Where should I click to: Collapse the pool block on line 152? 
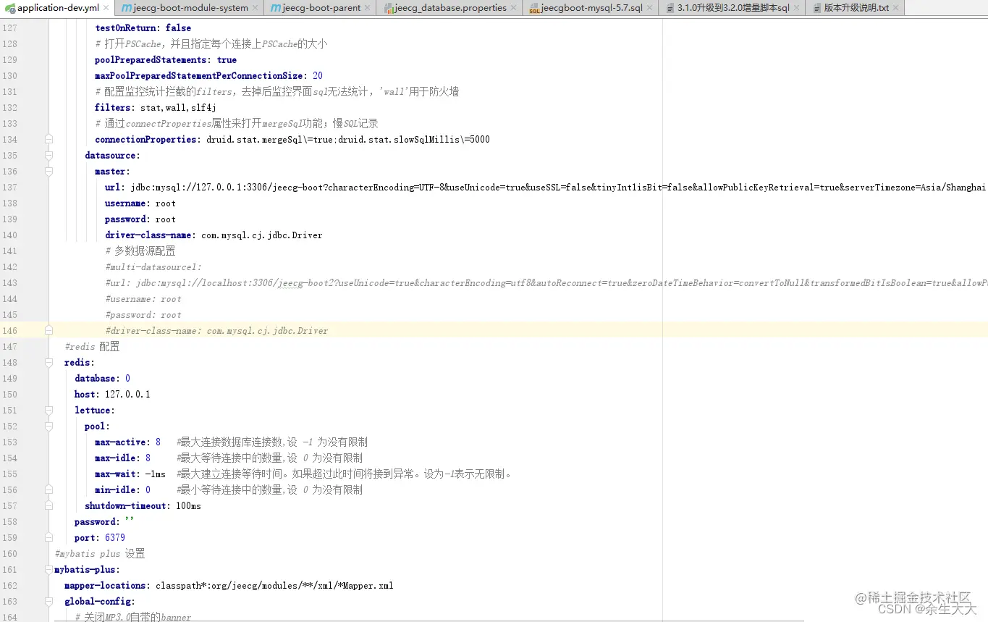(48, 426)
